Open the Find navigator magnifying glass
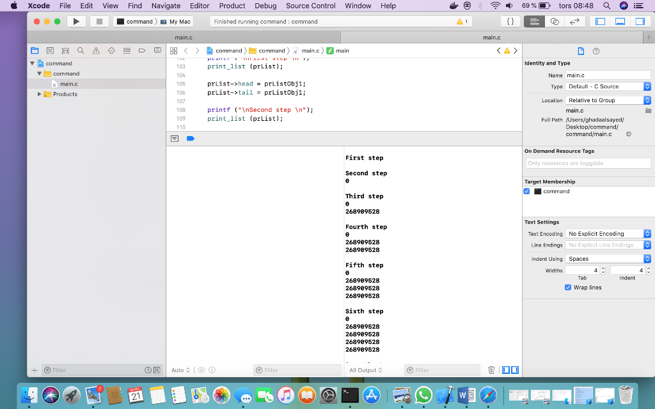Screen dimensions: 655x409 [81, 50]
